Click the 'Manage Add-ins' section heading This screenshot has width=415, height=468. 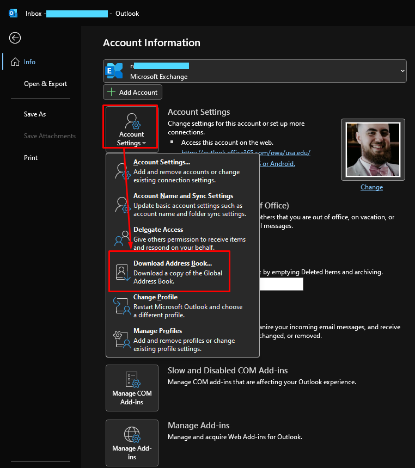[x=199, y=426]
